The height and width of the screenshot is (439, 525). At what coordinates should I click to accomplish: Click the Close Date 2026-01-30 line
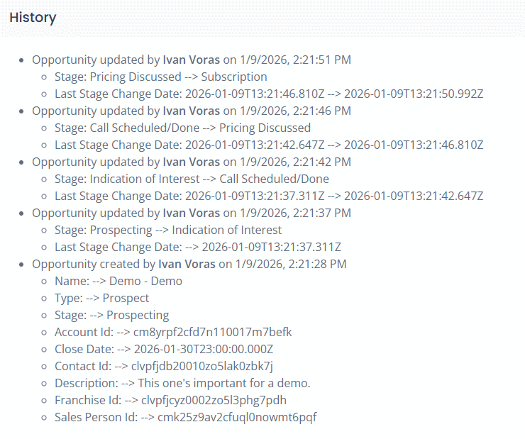164,349
